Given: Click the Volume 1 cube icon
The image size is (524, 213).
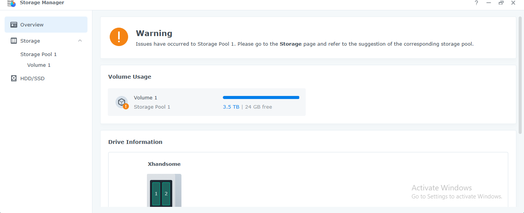Looking at the screenshot, I should pyautogui.click(x=122, y=102).
